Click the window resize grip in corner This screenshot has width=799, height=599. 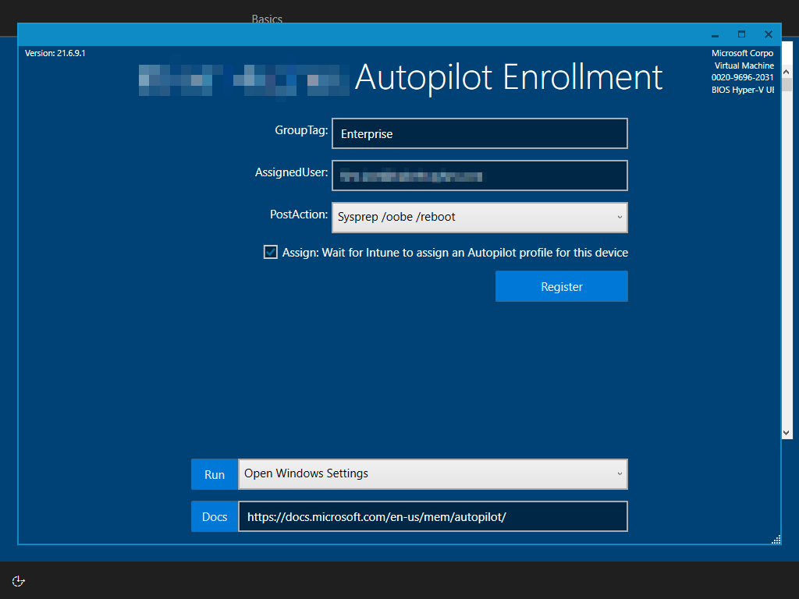(776, 540)
